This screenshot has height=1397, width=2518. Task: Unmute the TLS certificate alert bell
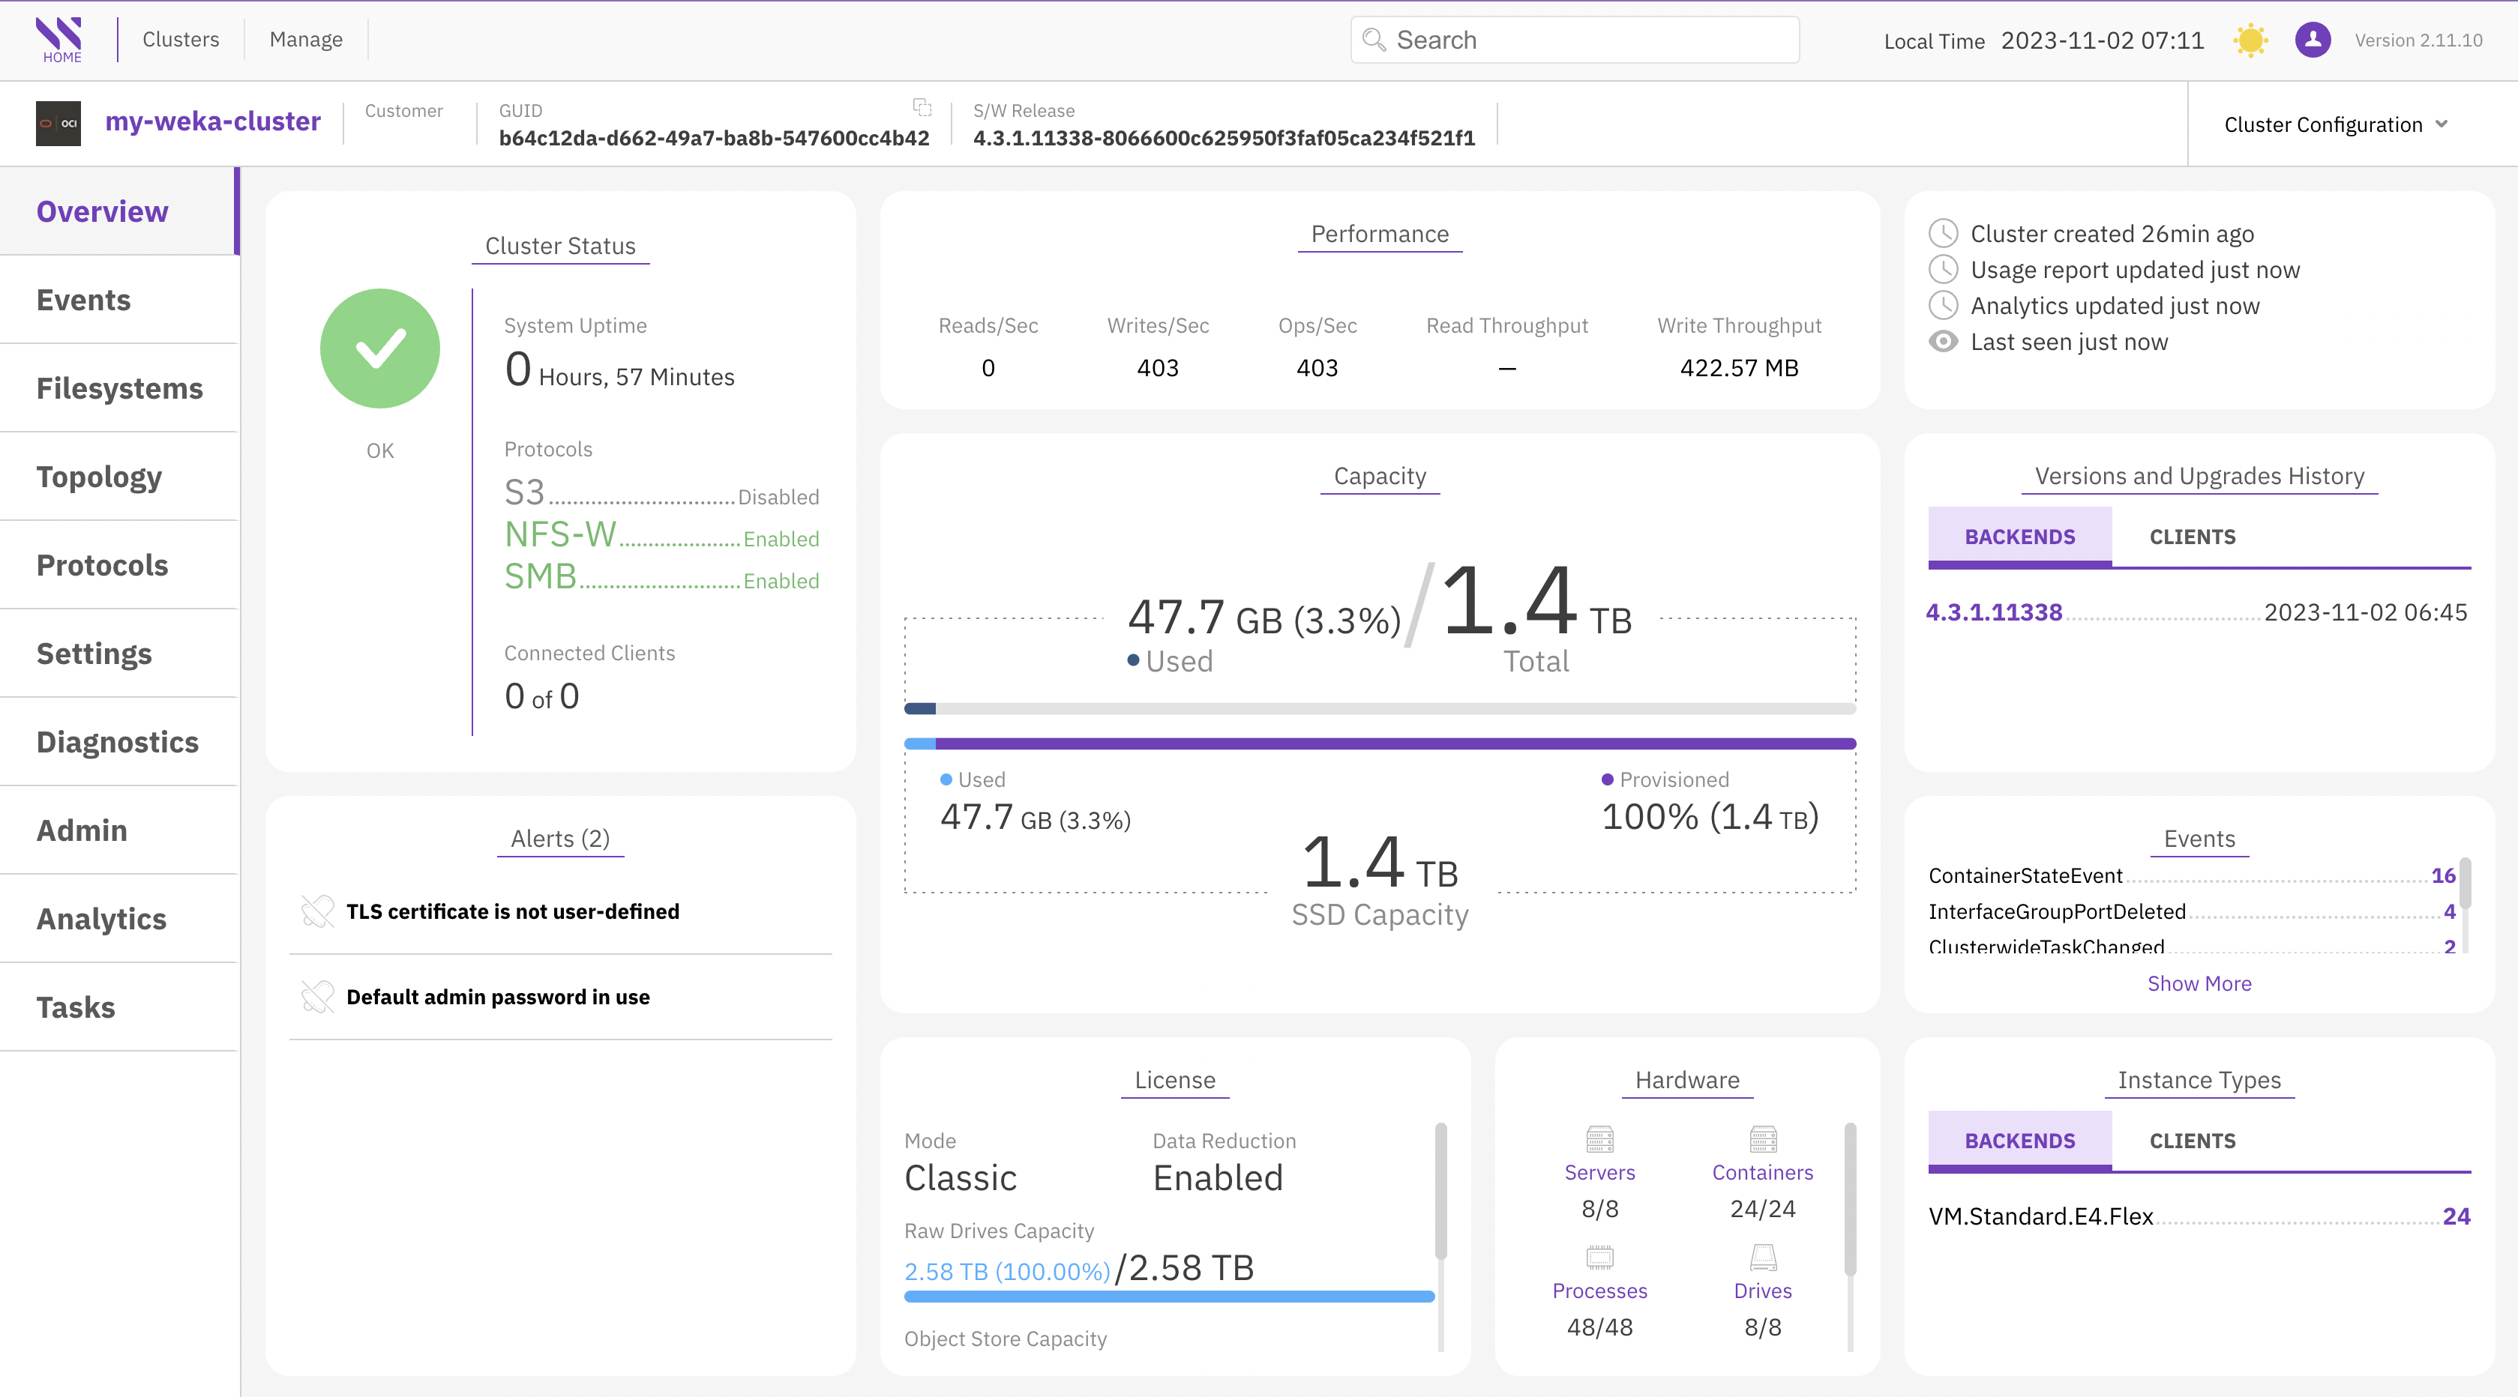[318, 911]
